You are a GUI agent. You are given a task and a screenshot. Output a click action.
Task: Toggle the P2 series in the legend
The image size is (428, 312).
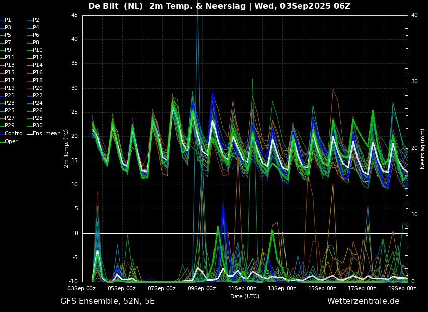(36, 20)
